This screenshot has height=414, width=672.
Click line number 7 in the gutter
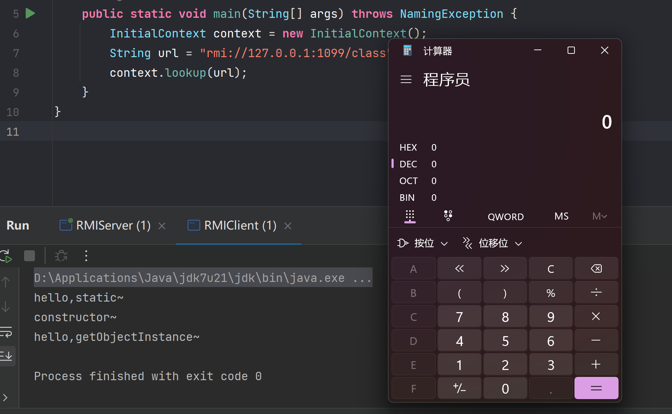coord(16,53)
